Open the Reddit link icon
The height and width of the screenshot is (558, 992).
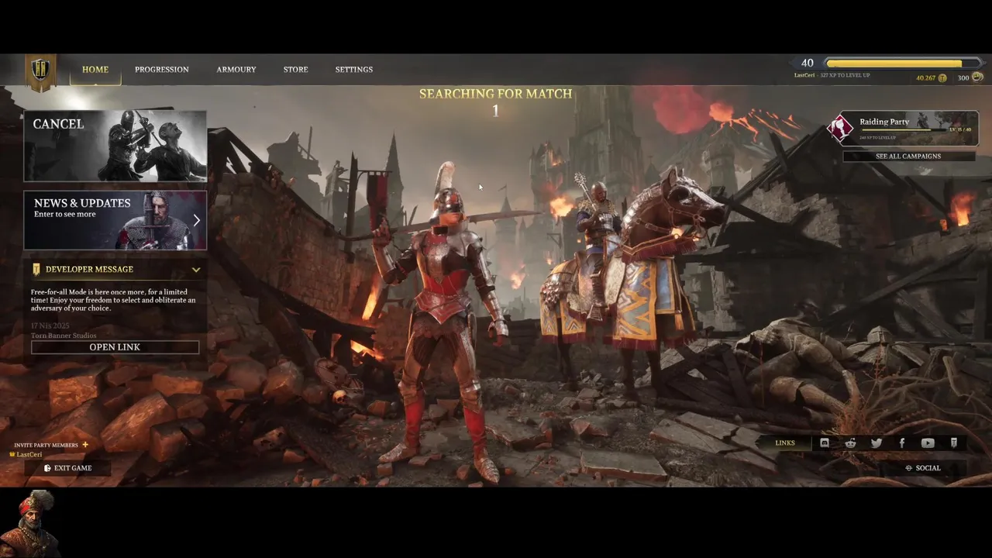[x=851, y=443]
